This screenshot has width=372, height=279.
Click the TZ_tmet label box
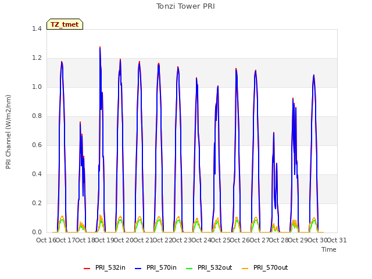click(x=65, y=24)
